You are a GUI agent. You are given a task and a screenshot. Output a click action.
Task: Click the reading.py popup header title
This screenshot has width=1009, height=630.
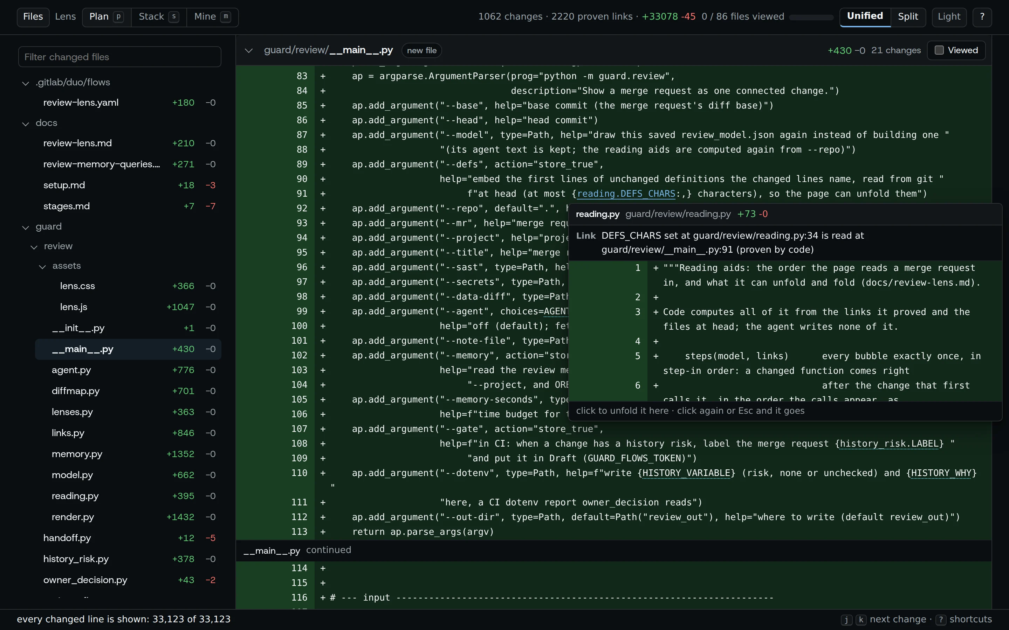(597, 214)
